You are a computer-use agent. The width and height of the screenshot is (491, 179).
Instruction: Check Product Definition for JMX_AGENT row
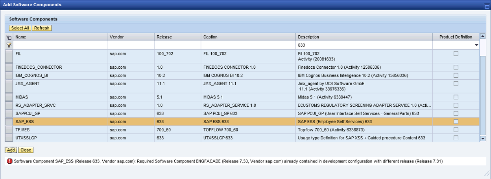click(456, 84)
